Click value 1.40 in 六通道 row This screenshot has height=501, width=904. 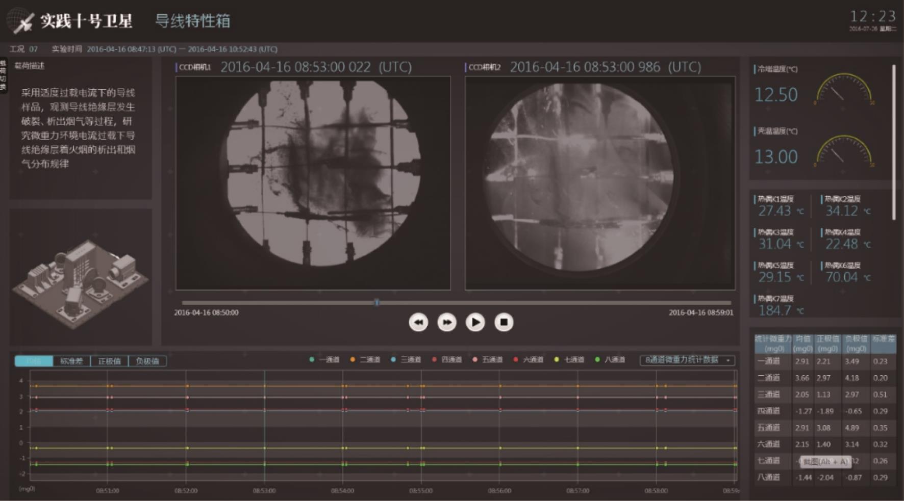tap(823, 444)
